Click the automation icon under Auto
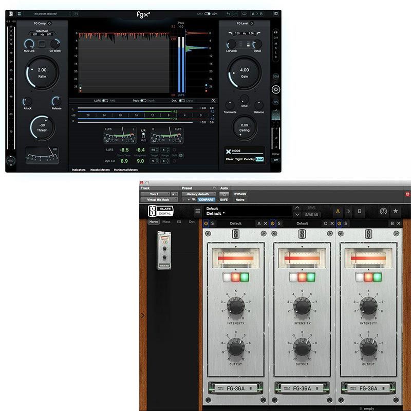 pyautogui.click(x=224, y=194)
